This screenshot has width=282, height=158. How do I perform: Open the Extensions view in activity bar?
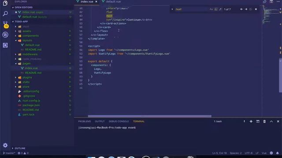point(5,45)
